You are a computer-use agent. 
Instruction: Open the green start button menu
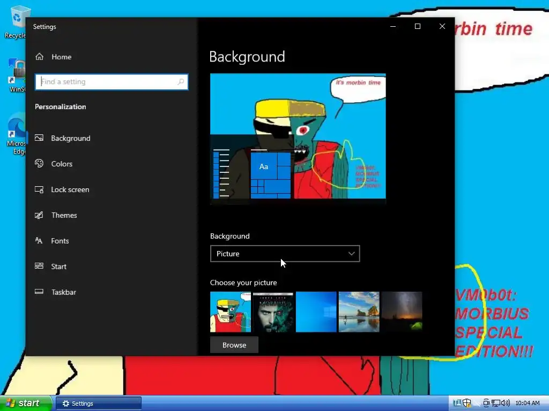tap(26, 403)
